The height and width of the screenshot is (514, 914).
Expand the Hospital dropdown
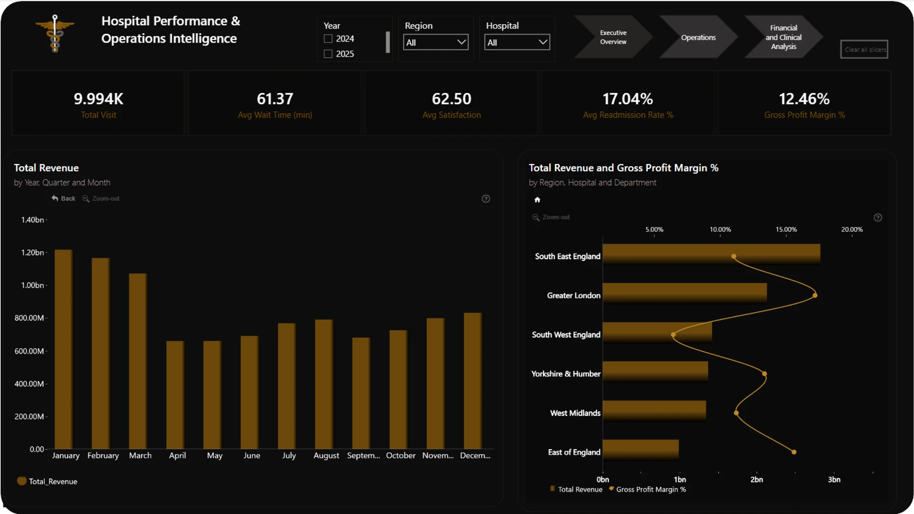(x=517, y=42)
